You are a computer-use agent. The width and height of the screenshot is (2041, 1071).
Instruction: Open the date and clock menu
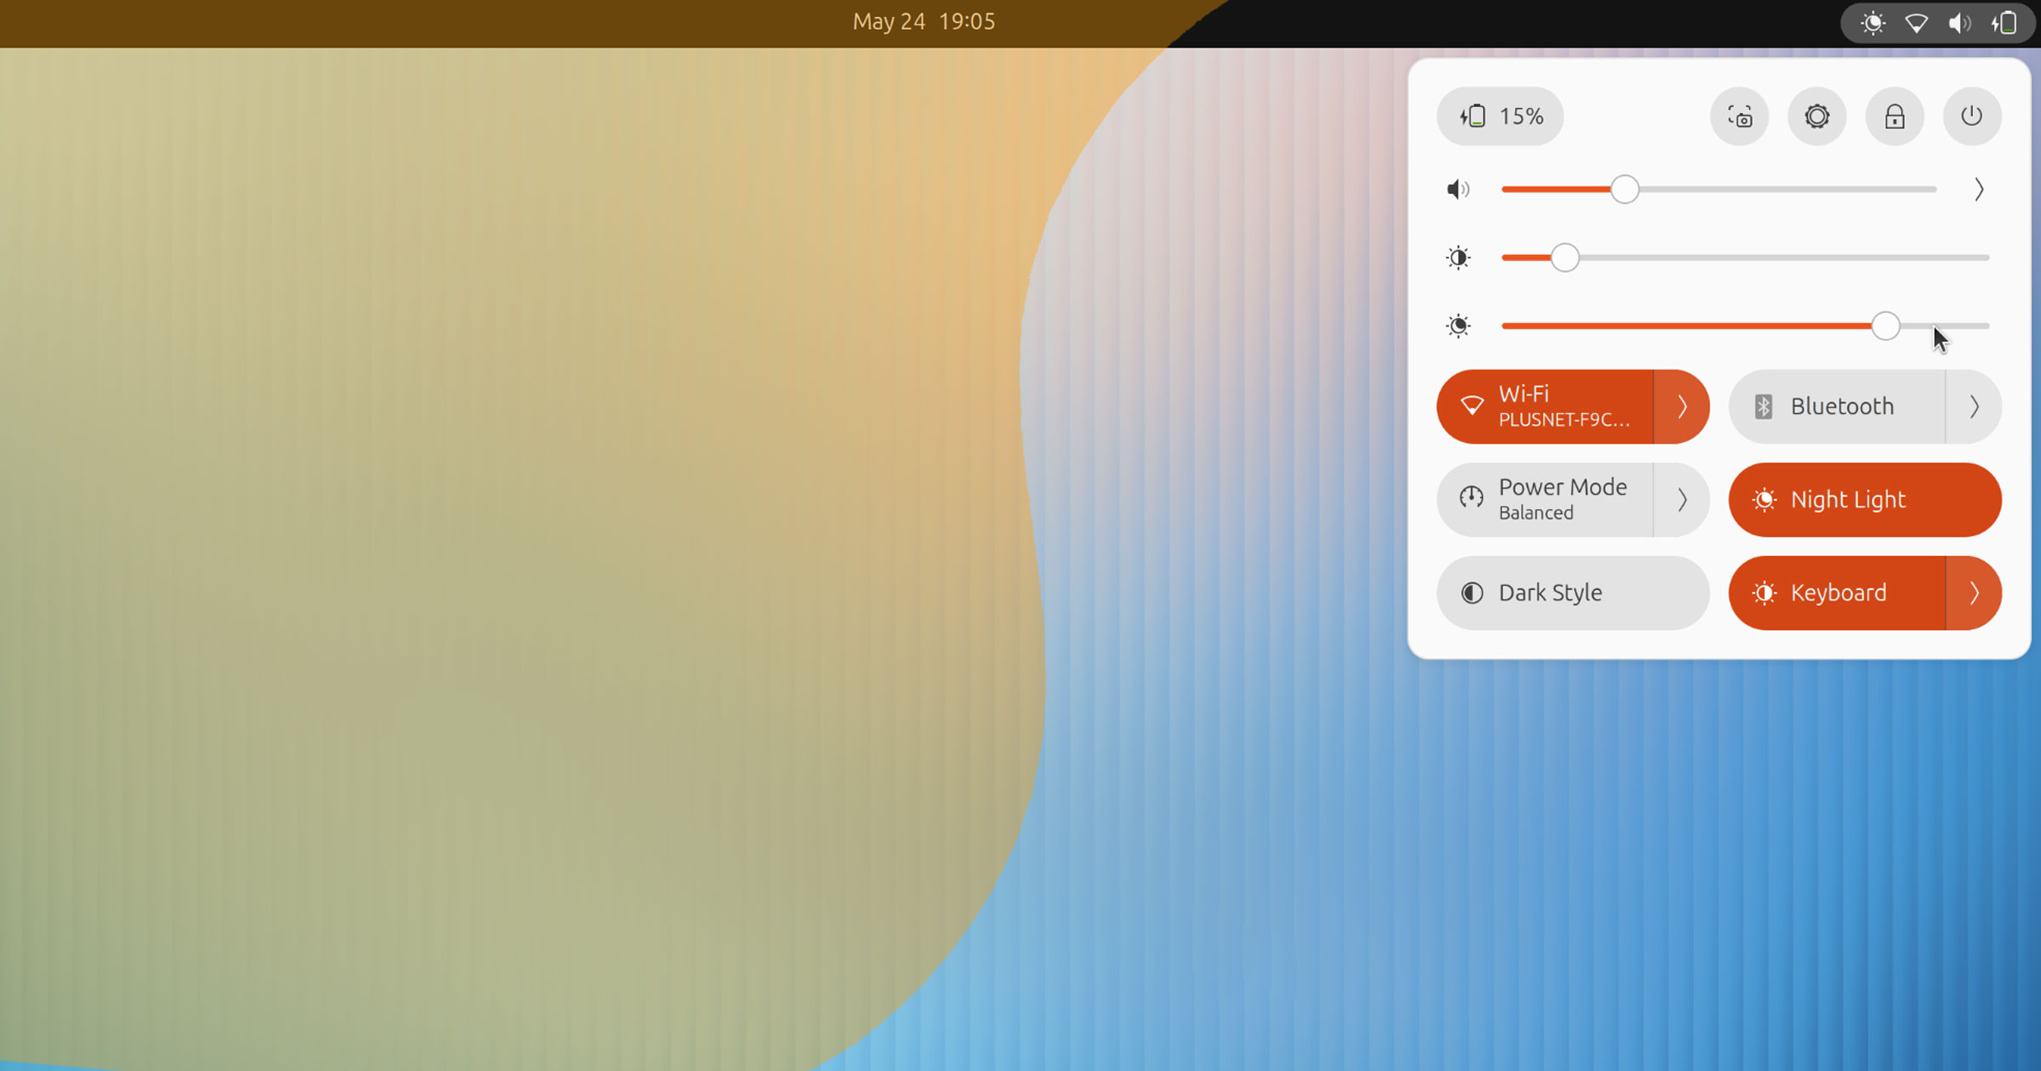[923, 21]
